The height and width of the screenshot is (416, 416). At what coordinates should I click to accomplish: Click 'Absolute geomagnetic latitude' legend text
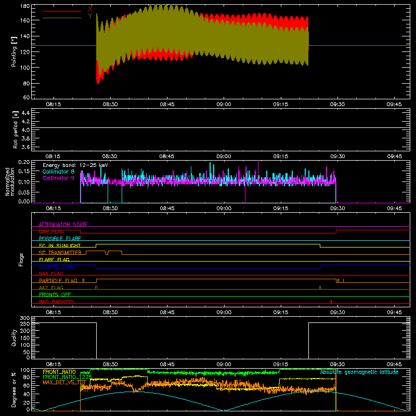[359, 372]
